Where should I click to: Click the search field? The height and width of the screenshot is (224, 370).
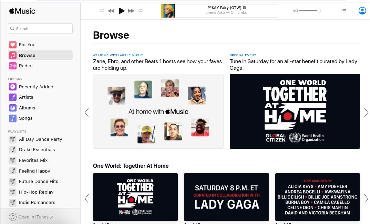tap(40, 29)
